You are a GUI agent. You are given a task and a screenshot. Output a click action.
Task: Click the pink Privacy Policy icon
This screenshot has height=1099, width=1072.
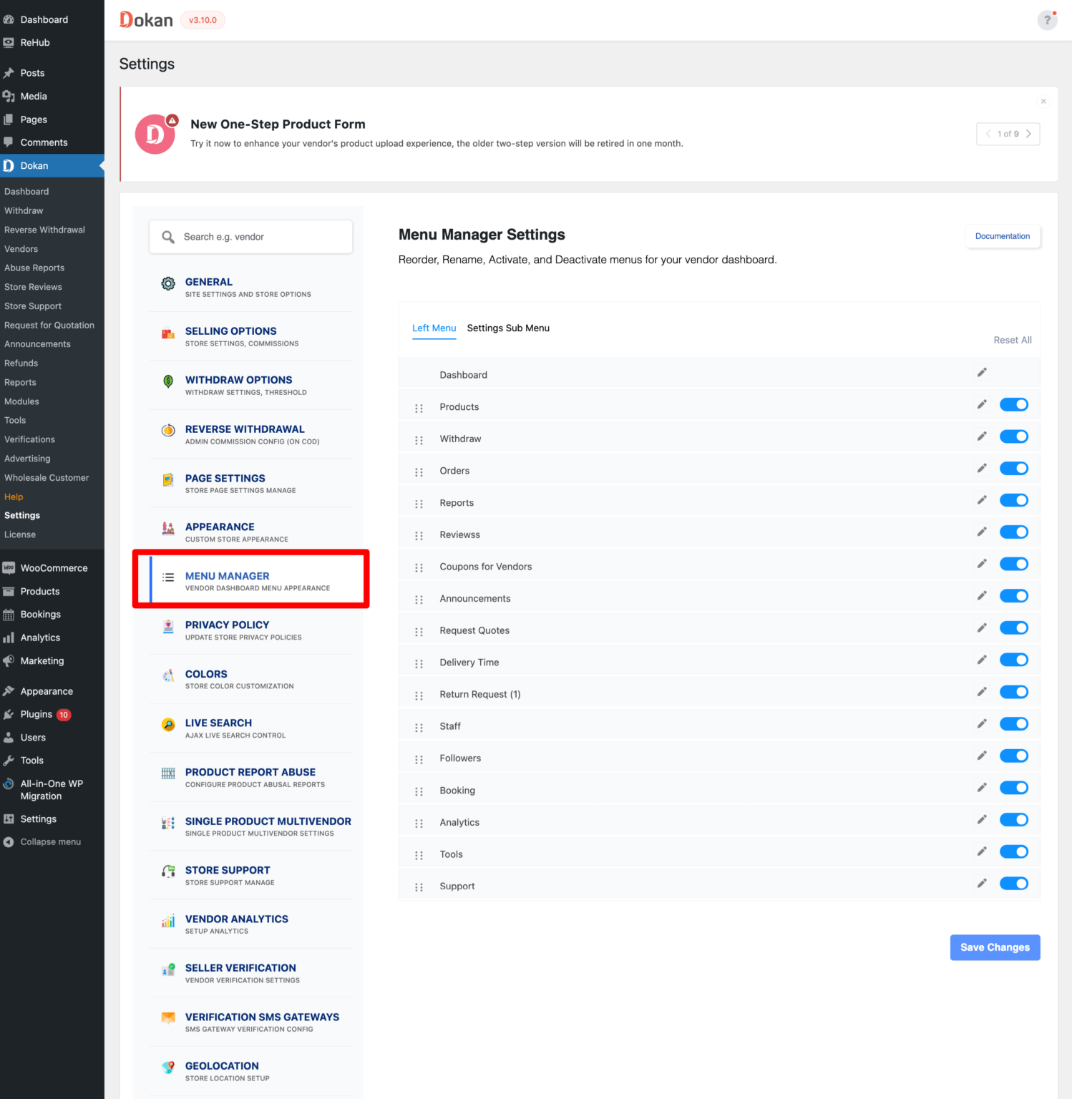click(x=168, y=626)
